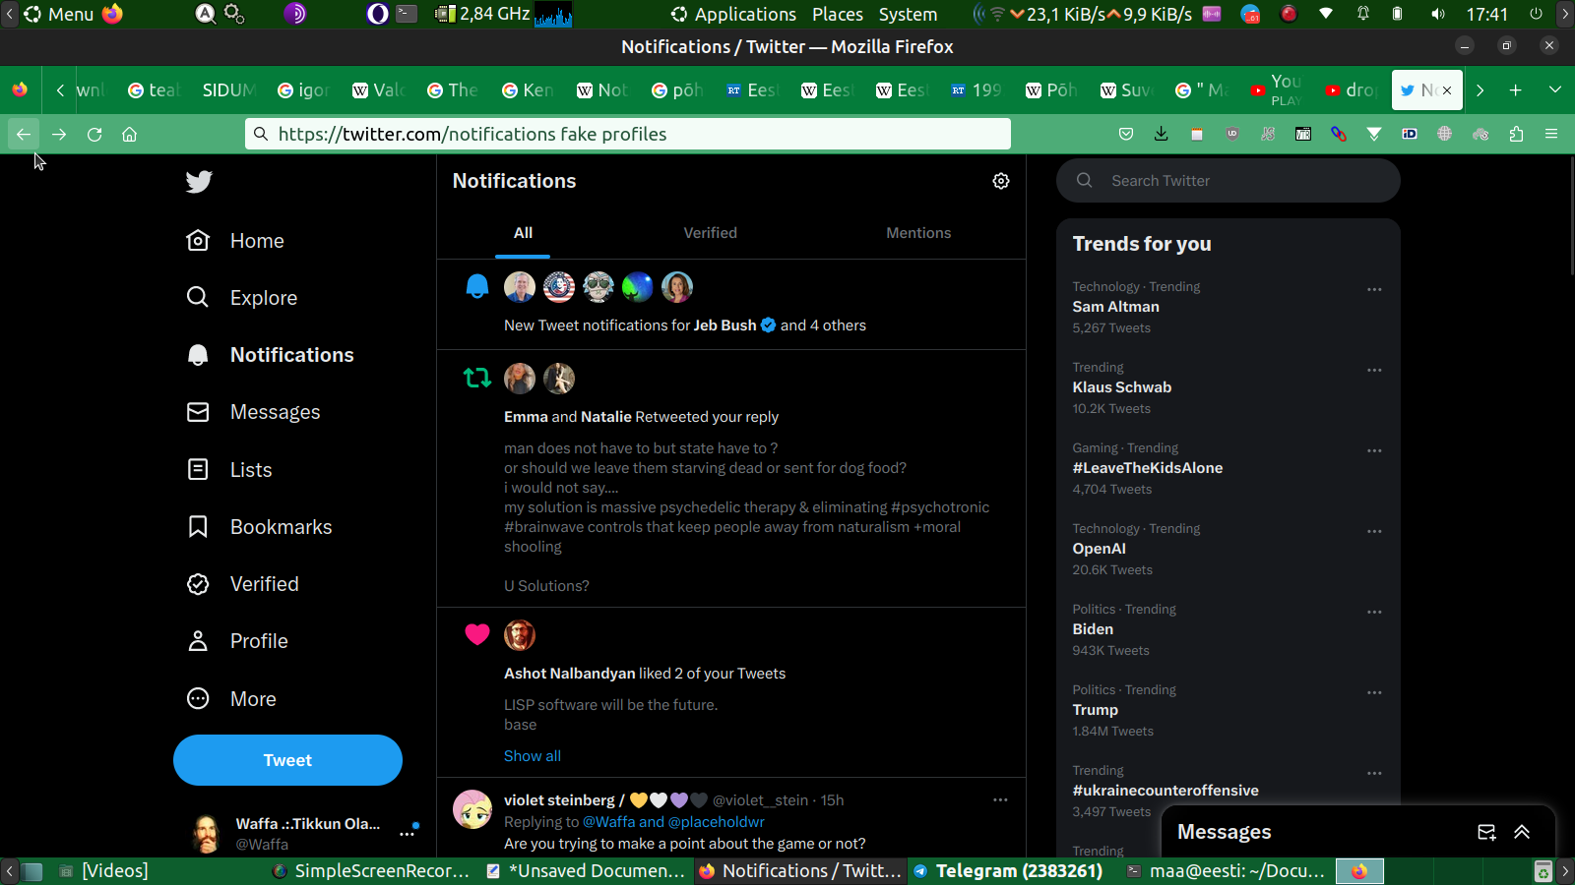The width and height of the screenshot is (1575, 885).
Task: Open a new Firefox tab
Action: pos(1516,90)
